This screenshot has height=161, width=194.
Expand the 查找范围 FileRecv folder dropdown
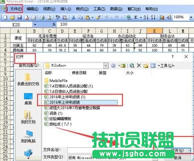point(106,65)
